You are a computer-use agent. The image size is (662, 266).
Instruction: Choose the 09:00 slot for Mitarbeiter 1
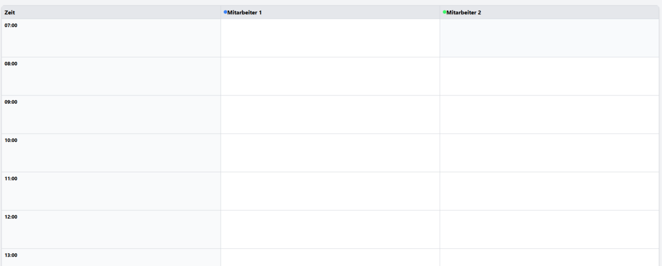(330, 115)
